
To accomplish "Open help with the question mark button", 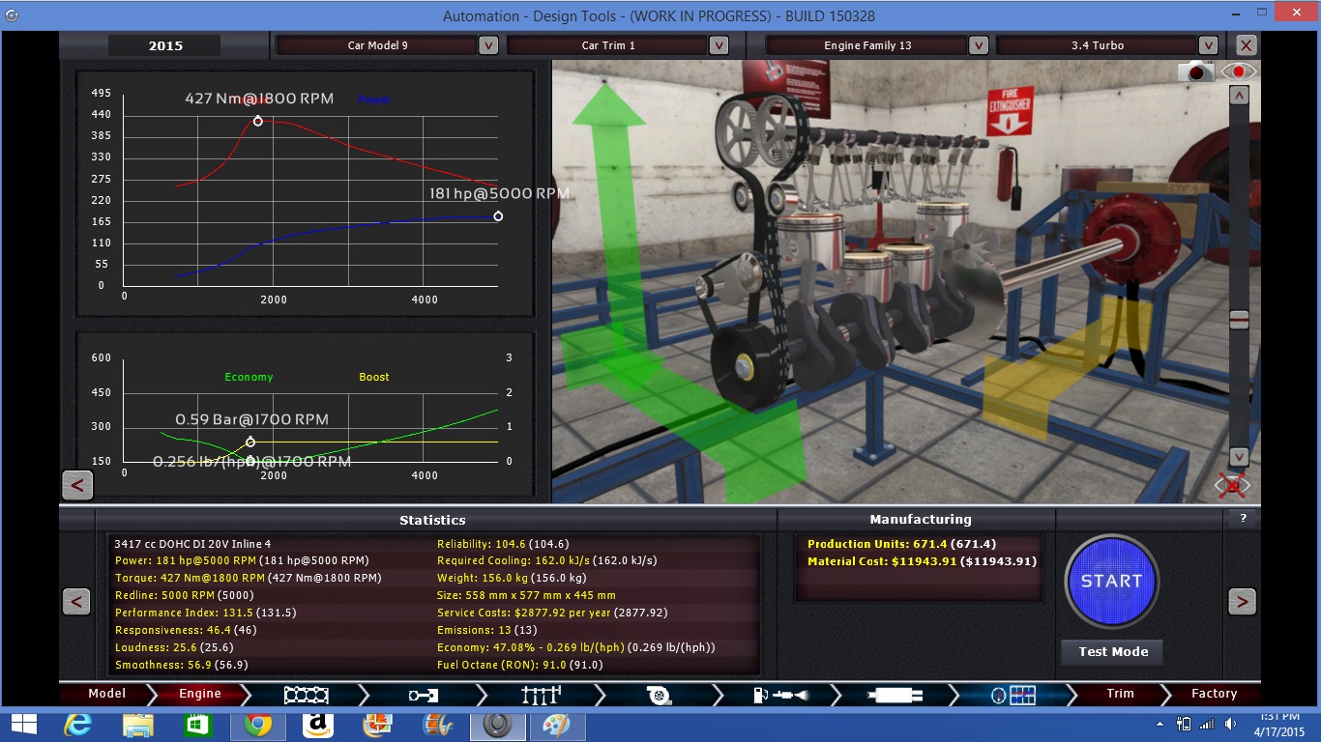I will point(1243,519).
